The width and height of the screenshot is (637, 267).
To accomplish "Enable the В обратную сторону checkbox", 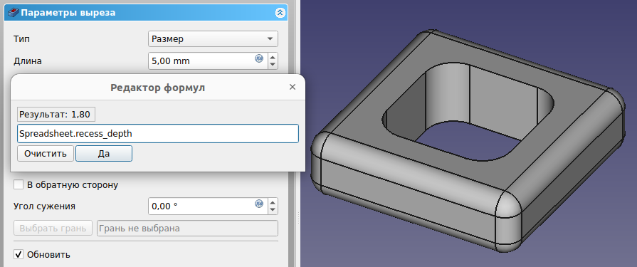I will 19,185.
